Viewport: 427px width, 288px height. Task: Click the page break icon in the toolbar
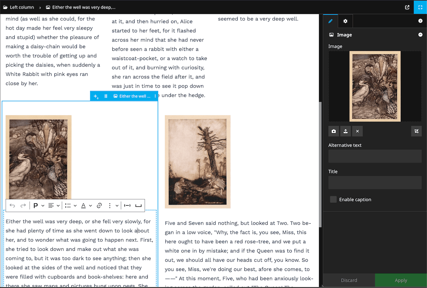click(138, 205)
